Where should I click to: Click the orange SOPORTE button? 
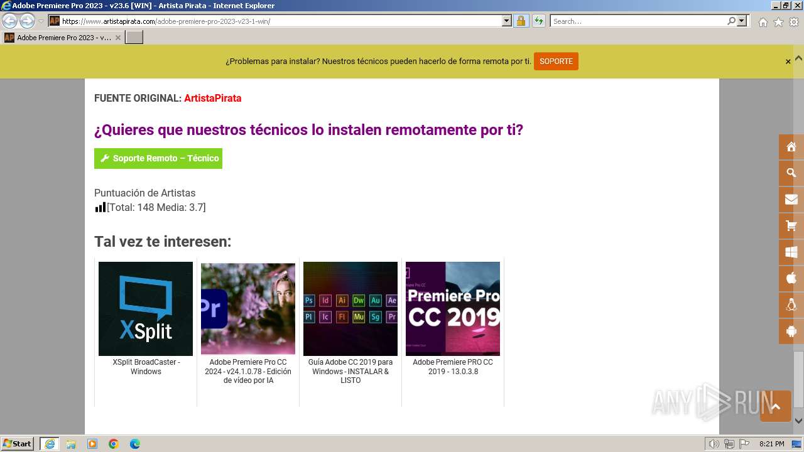coord(556,62)
